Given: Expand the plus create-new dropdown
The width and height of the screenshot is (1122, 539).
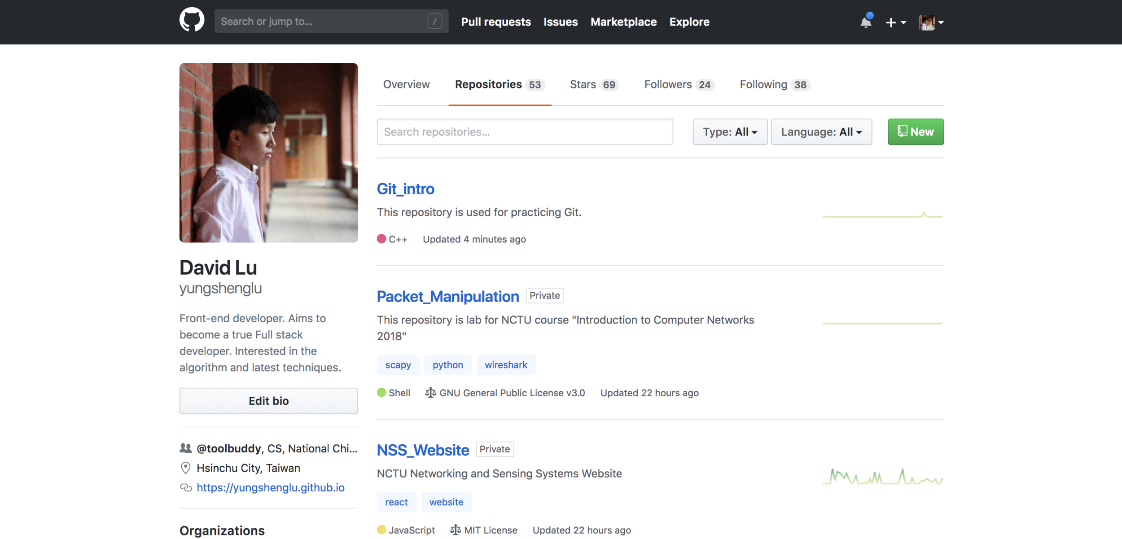Looking at the screenshot, I should (895, 22).
